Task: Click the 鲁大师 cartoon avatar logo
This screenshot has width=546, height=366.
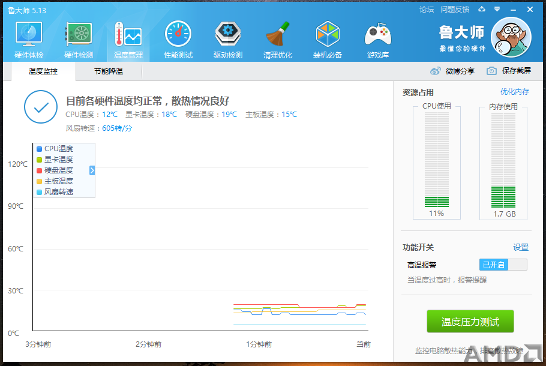Action: coord(511,37)
